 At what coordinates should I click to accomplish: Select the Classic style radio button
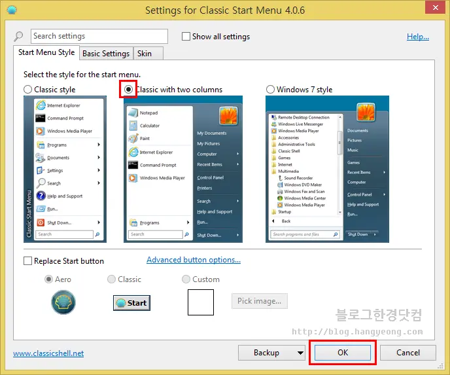pos(28,90)
